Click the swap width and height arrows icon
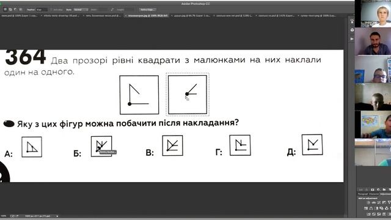The height and width of the screenshot is (220, 391). pos(112,10)
